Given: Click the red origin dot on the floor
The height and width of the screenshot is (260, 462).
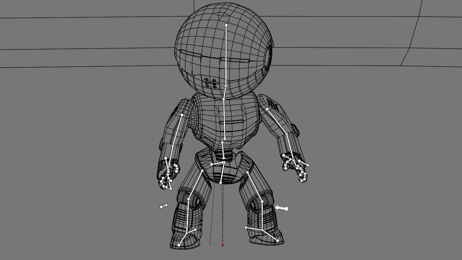Looking at the screenshot, I should click(223, 245).
